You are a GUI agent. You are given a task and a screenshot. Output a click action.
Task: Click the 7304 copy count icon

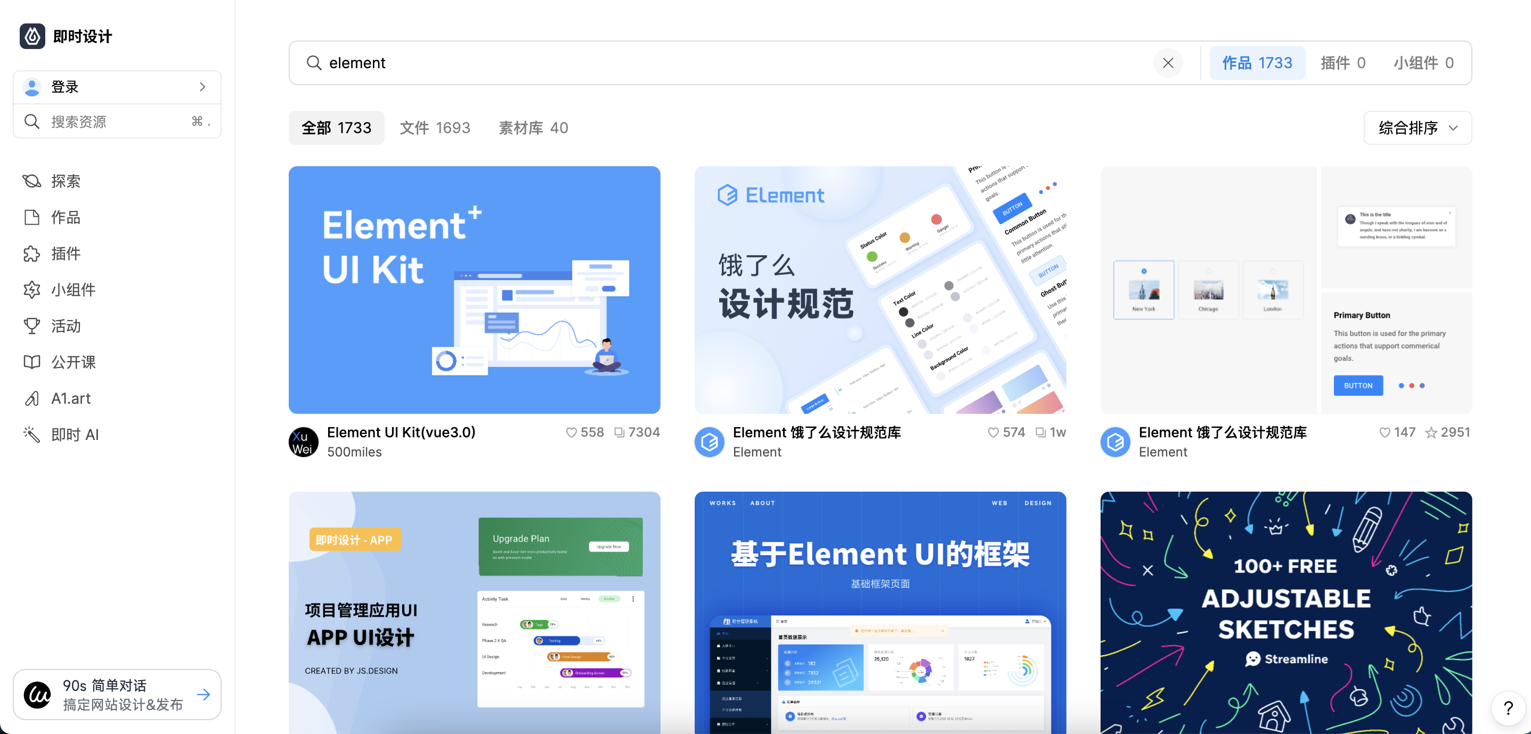click(x=620, y=433)
